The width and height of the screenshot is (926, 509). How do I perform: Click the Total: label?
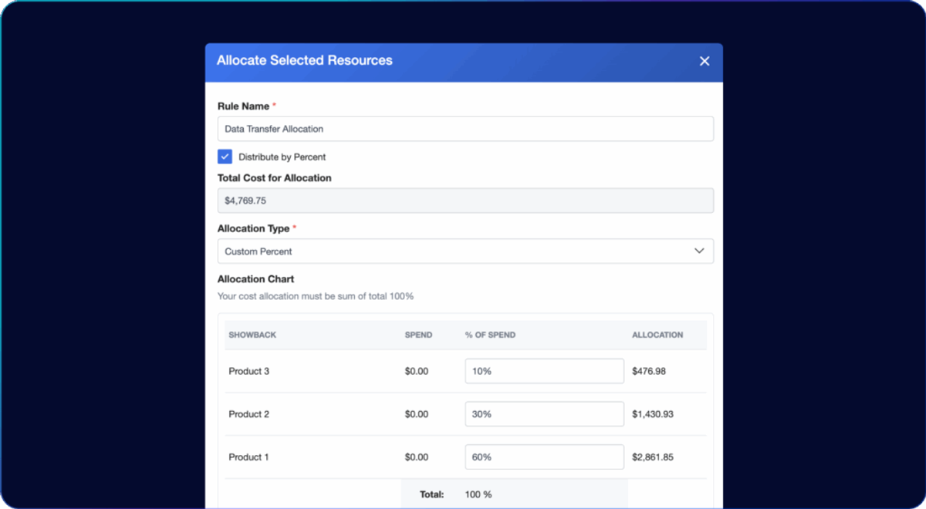[x=431, y=494]
